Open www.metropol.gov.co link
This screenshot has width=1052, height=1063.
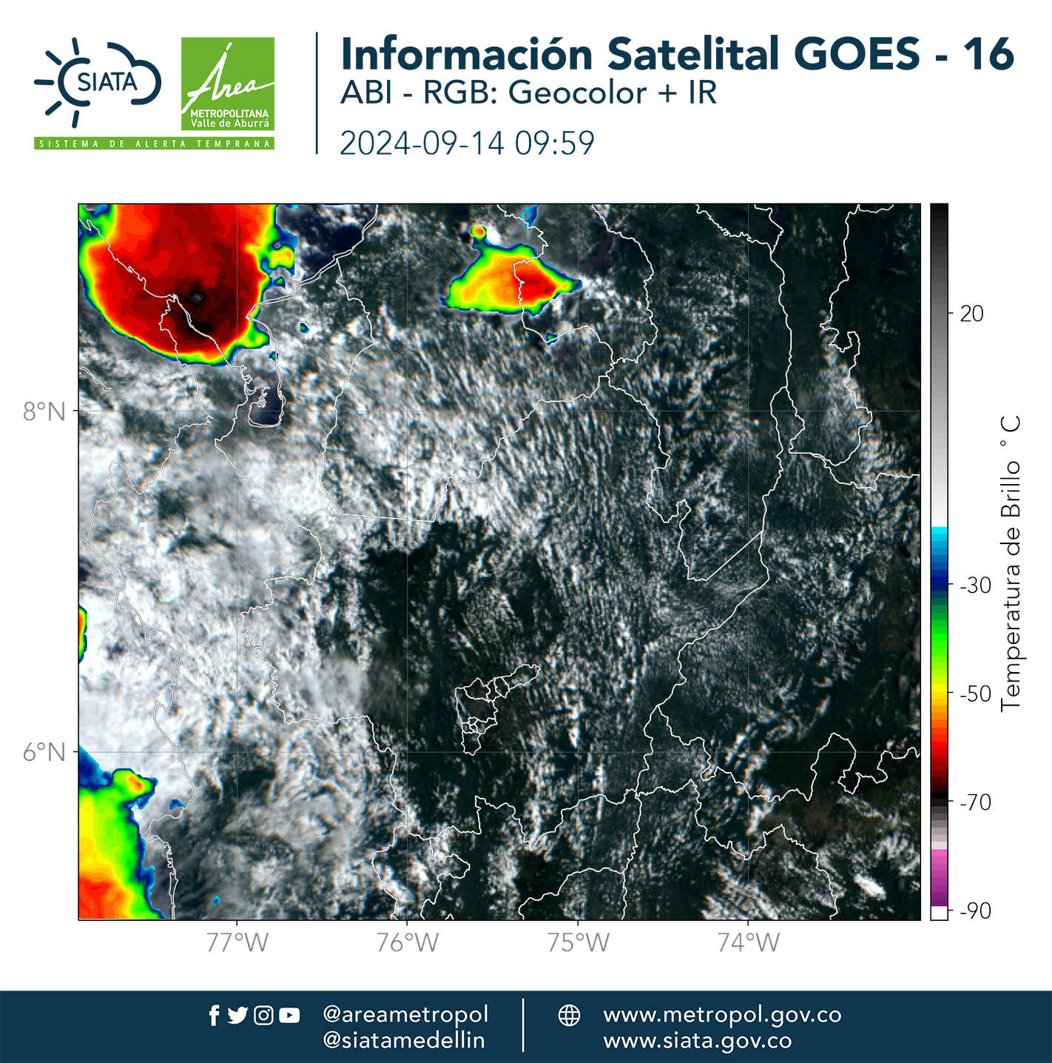point(722,1014)
